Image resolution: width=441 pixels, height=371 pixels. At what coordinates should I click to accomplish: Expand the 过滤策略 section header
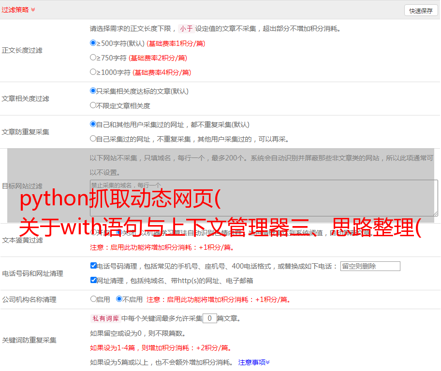[x=18, y=10]
